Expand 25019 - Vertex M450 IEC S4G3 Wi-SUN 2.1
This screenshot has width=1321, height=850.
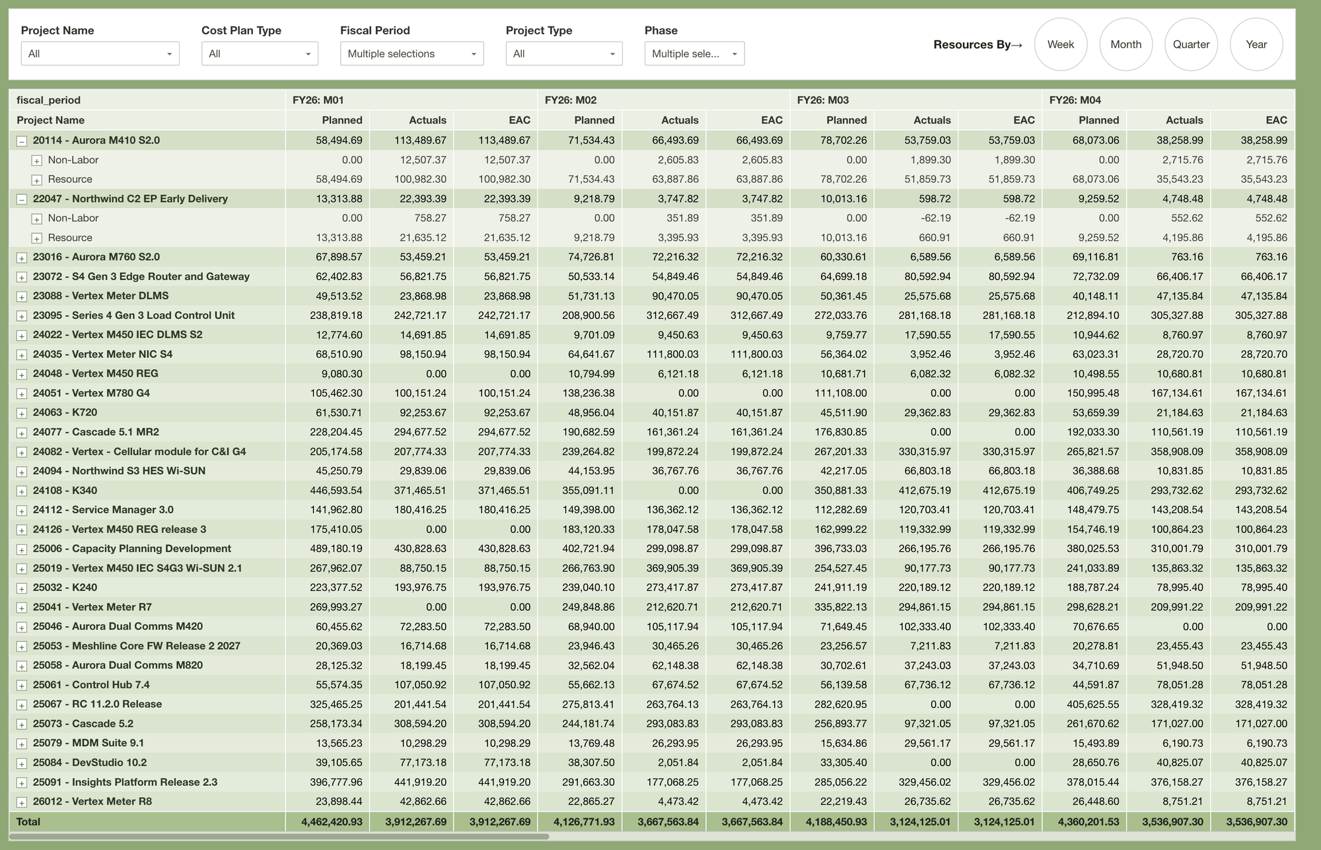[22, 569]
